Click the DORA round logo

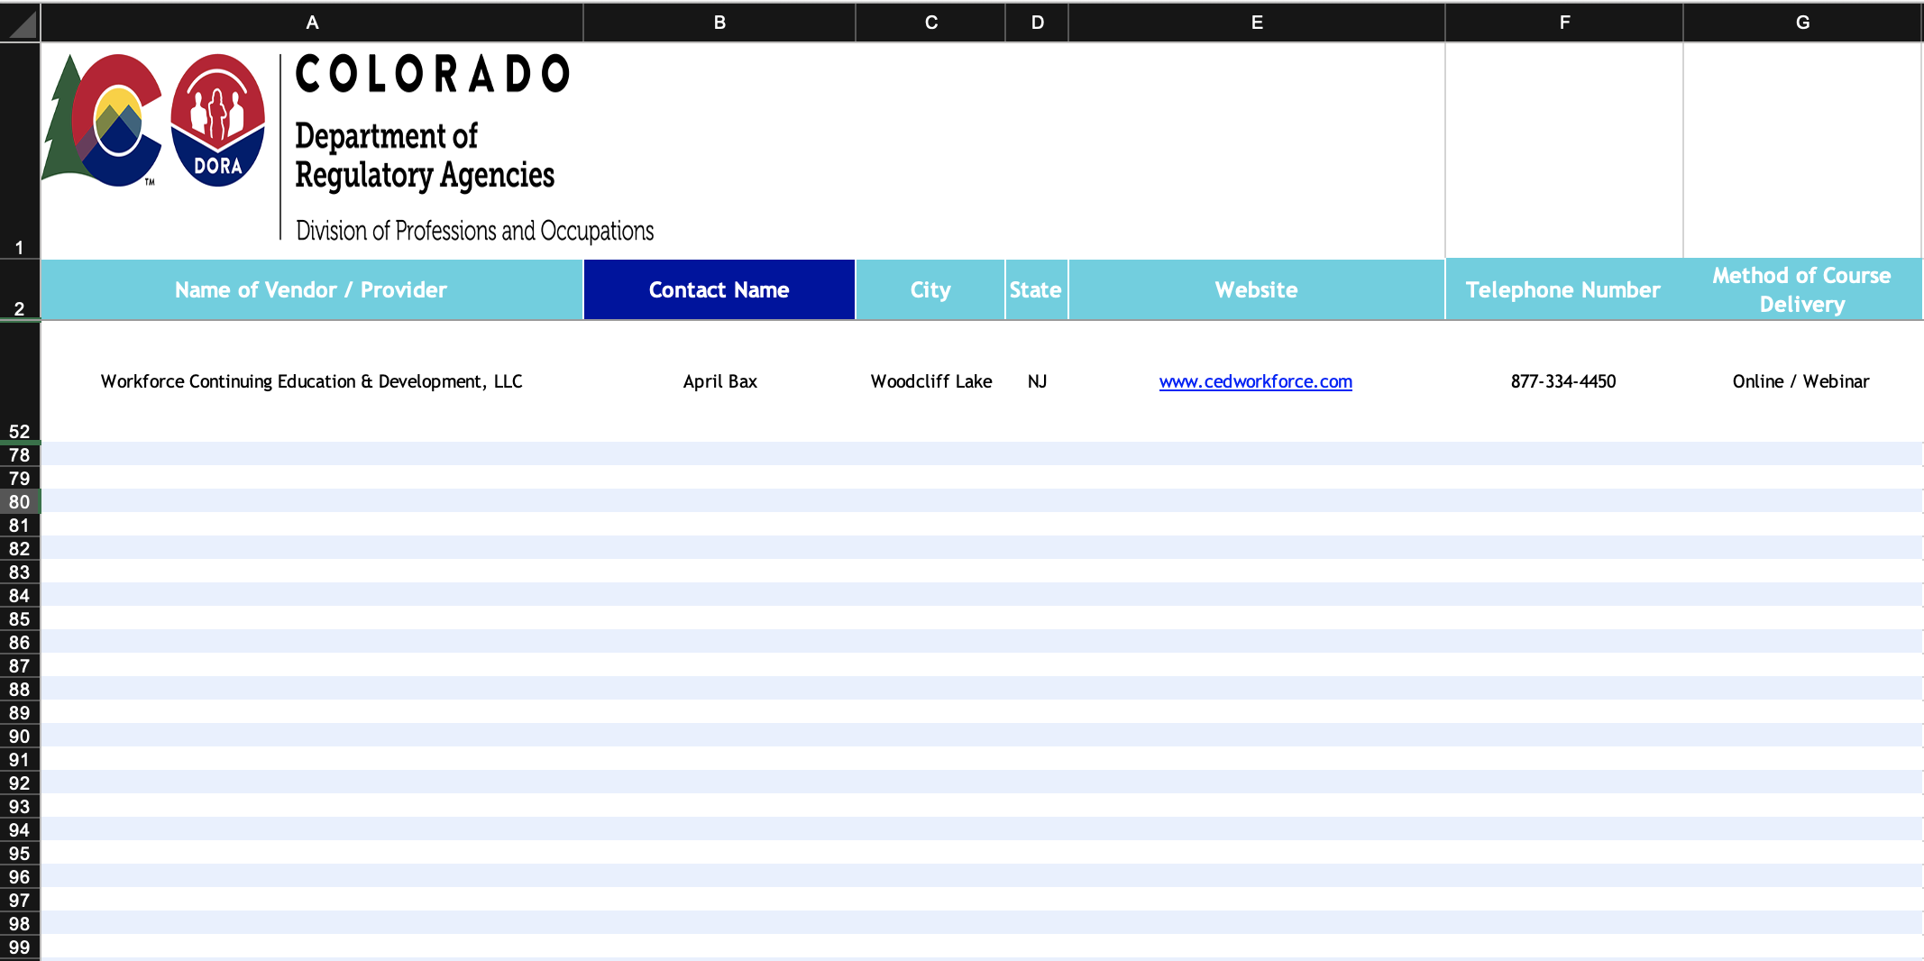click(x=218, y=121)
